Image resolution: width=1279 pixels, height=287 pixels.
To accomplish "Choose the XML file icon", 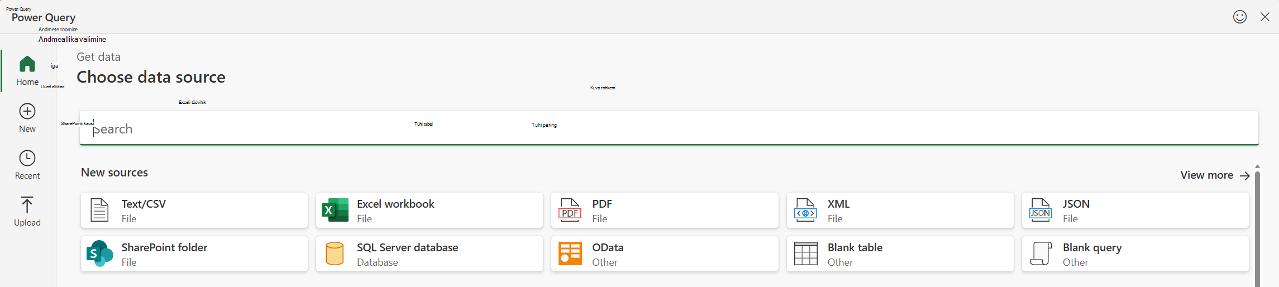I will tap(805, 210).
